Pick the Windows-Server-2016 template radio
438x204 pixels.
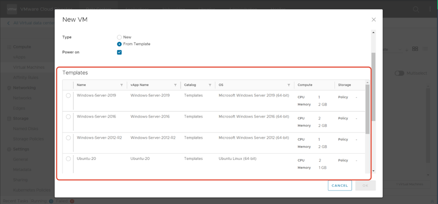[68, 117]
